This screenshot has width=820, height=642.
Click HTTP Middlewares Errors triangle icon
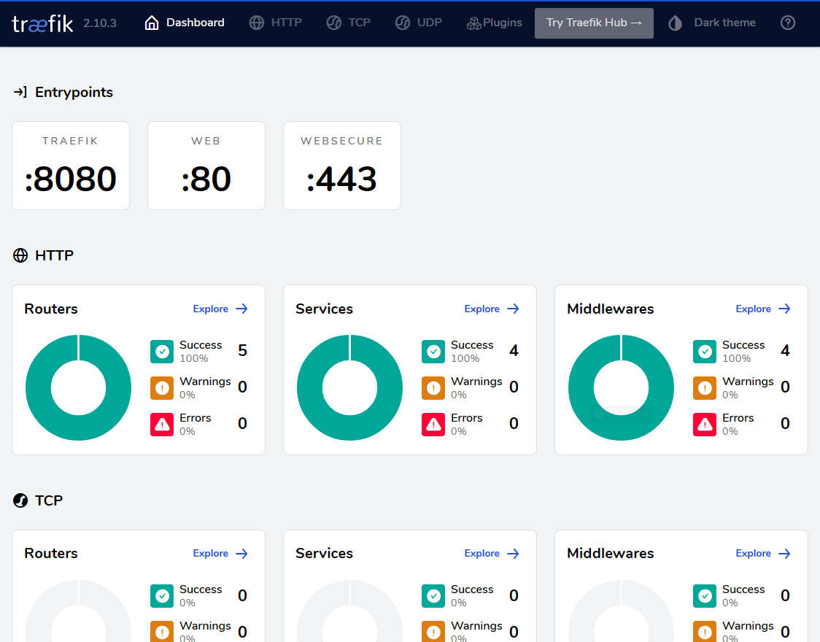click(x=705, y=425)
